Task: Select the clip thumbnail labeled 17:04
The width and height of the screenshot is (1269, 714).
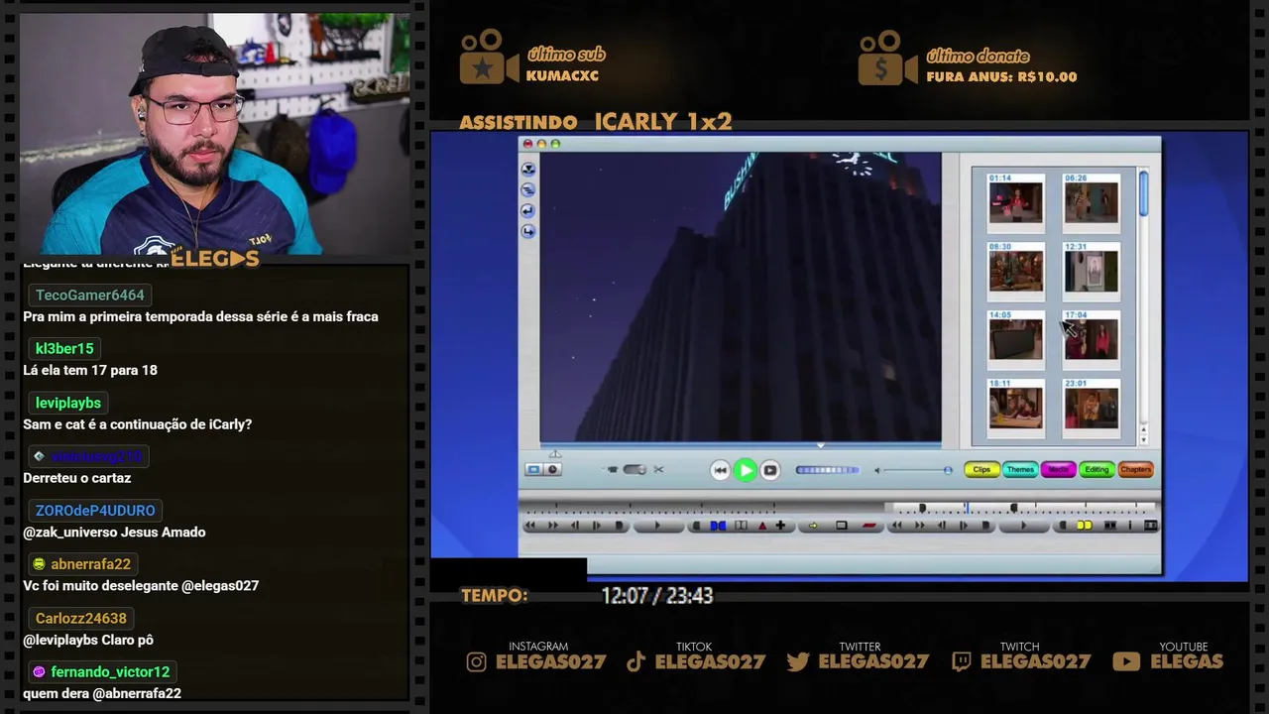Action: pyautogui.click(x=1092, y=339)
